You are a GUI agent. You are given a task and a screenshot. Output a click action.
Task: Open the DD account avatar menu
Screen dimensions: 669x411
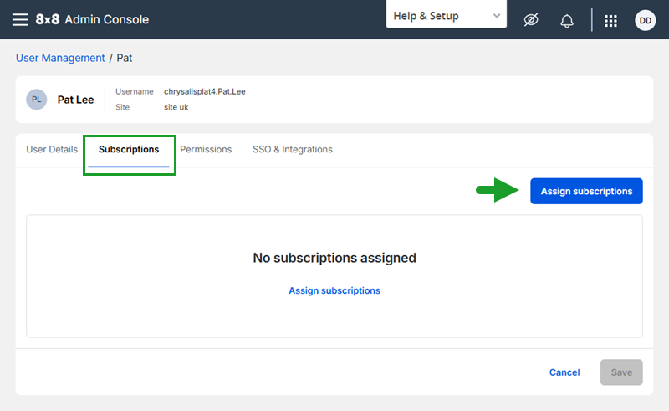coord(645,20)
